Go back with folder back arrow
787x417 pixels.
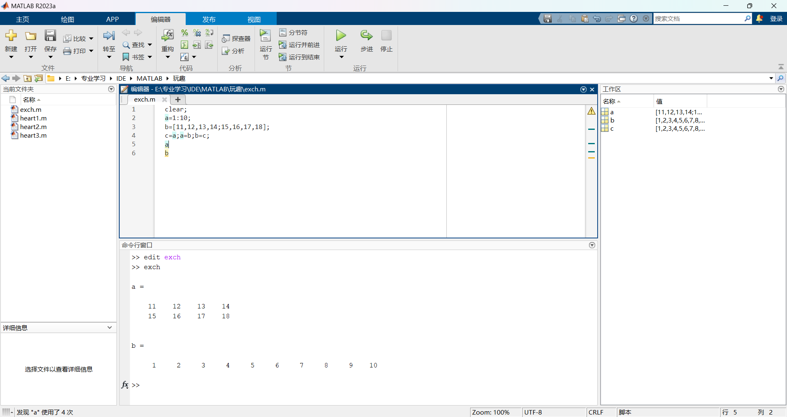(6, 78)
